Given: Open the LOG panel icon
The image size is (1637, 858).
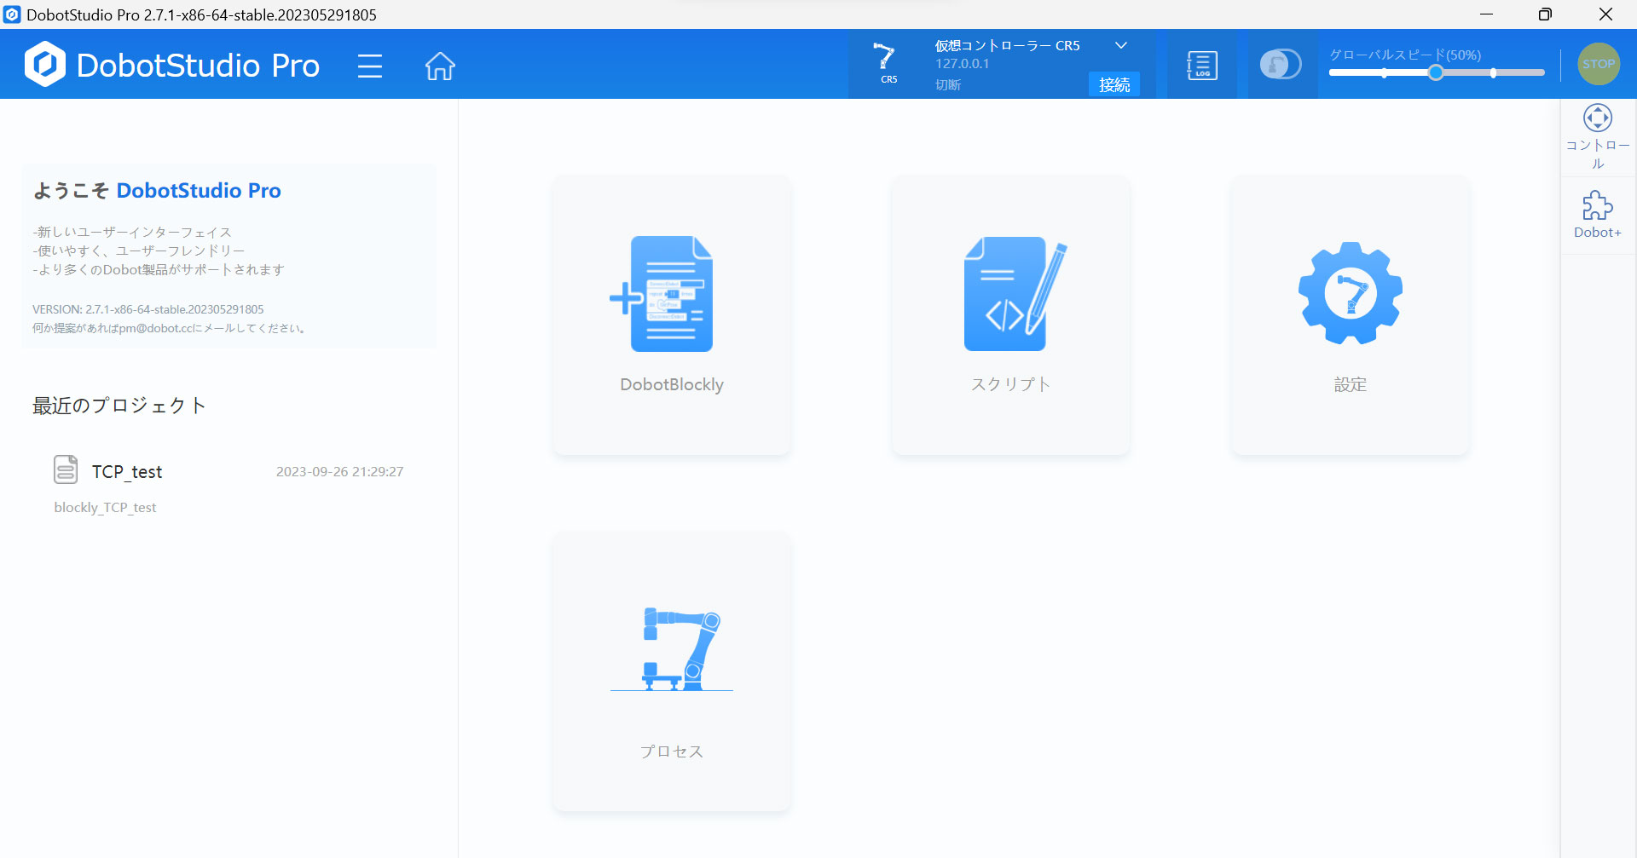Looking at the screenshot, I should click(x=1201, y=66).
